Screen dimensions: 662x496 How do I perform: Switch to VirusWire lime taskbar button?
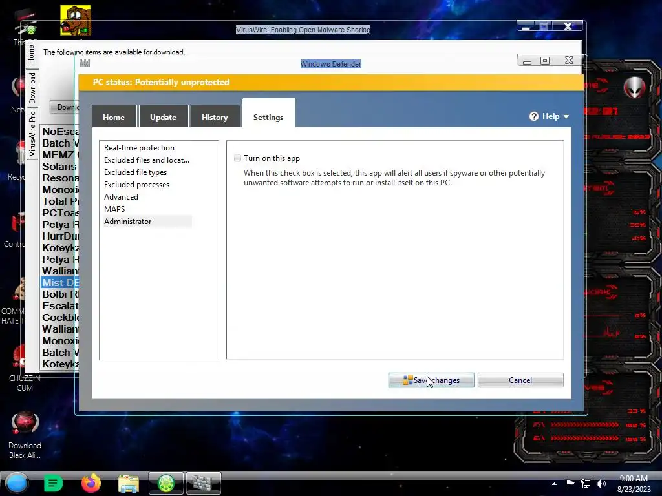point(166,483)
